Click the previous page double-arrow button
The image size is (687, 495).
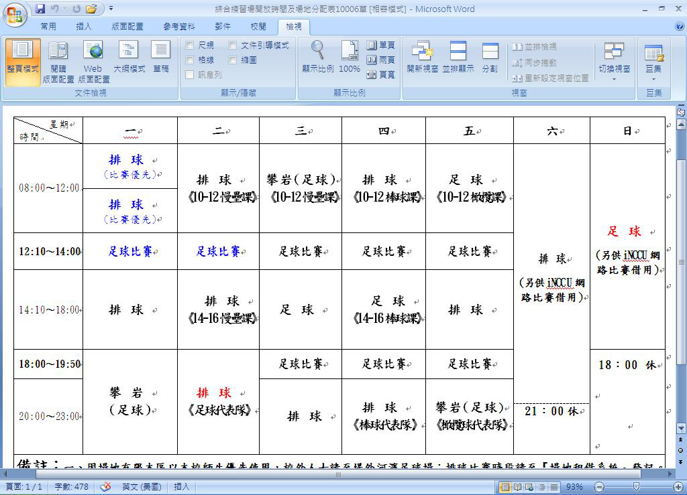681,440
